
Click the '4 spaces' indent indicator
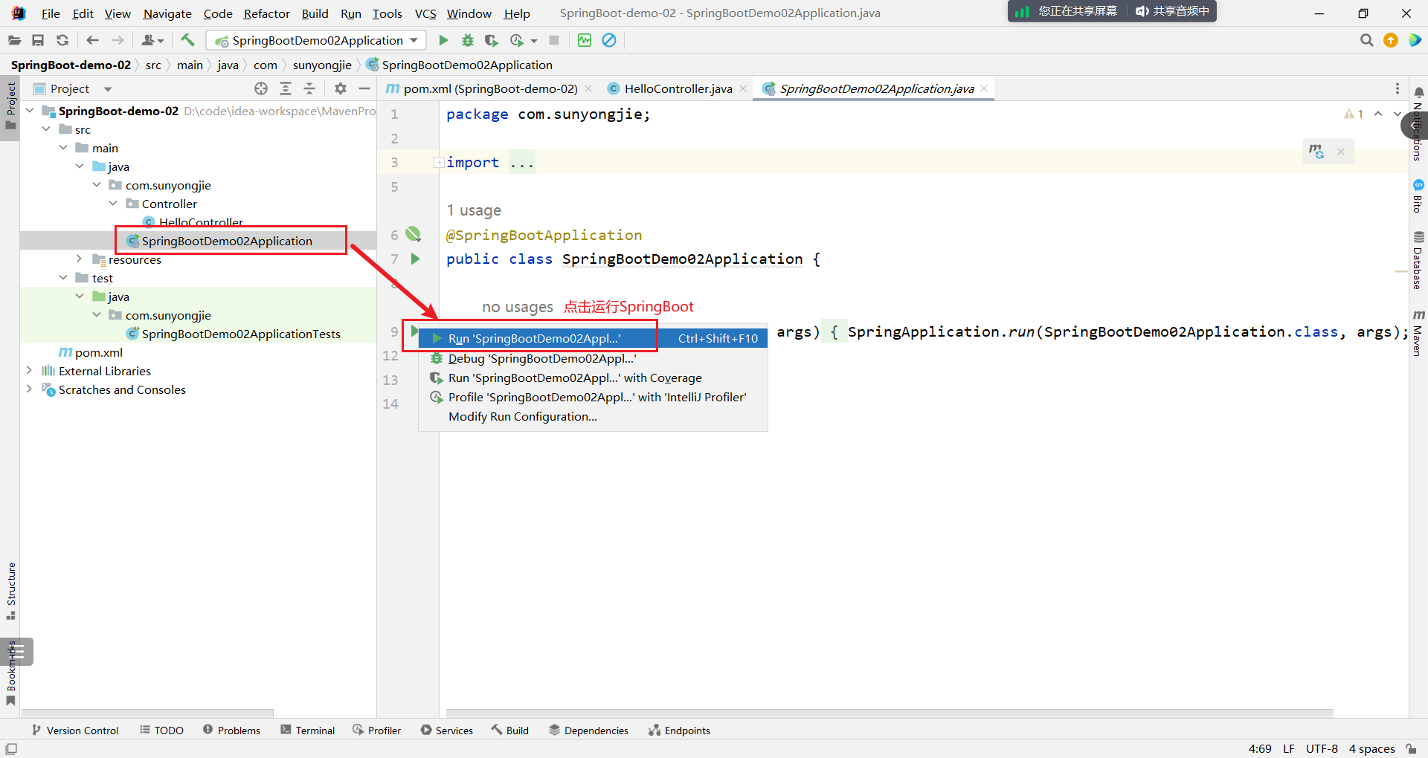[x=1371, y=748]
